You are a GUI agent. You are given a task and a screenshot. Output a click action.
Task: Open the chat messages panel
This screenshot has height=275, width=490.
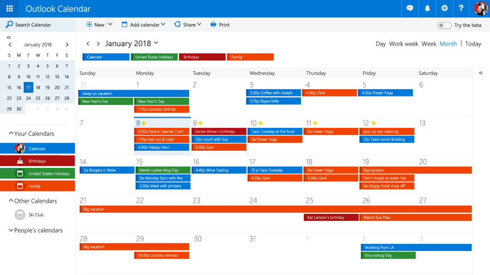click(x=410, y=9)
